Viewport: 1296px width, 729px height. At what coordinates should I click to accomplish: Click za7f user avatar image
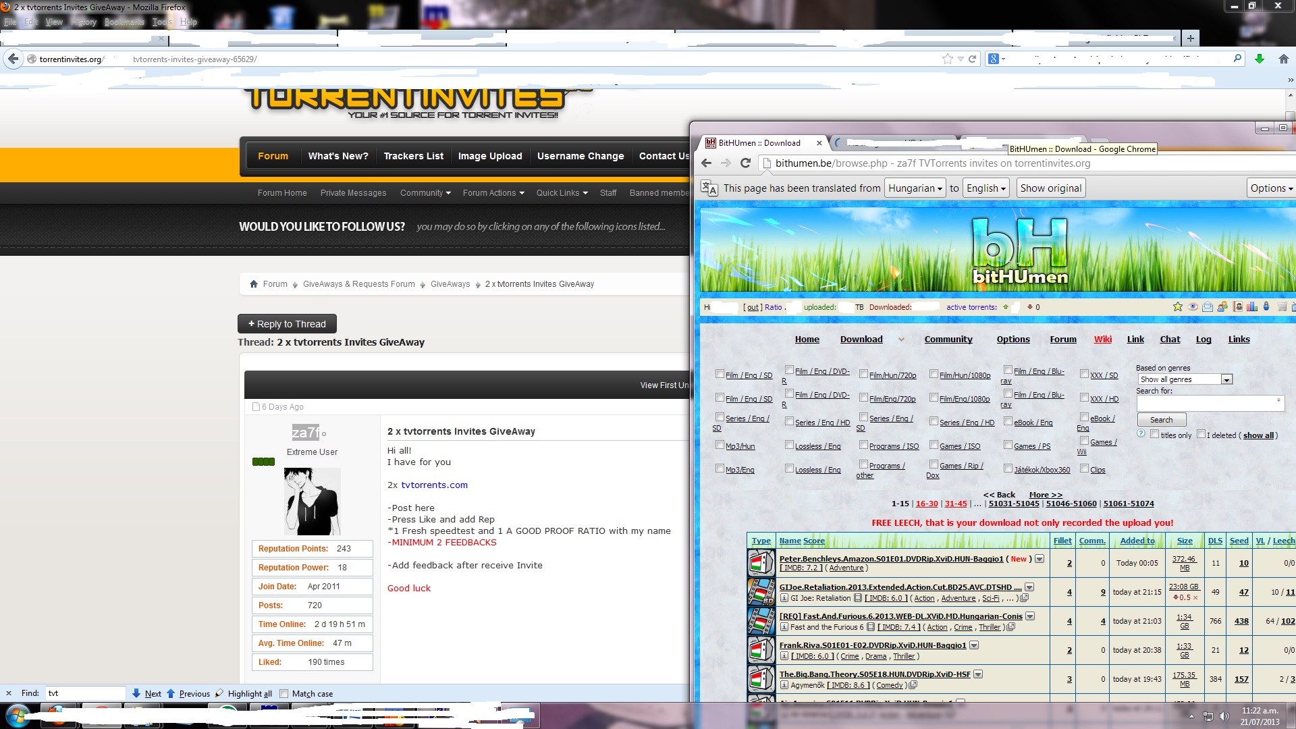coord(312,501)
